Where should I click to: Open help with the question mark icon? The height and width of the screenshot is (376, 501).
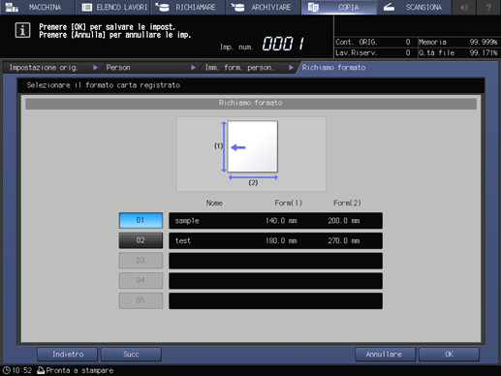pyautogui.click(x=488, y=7)
